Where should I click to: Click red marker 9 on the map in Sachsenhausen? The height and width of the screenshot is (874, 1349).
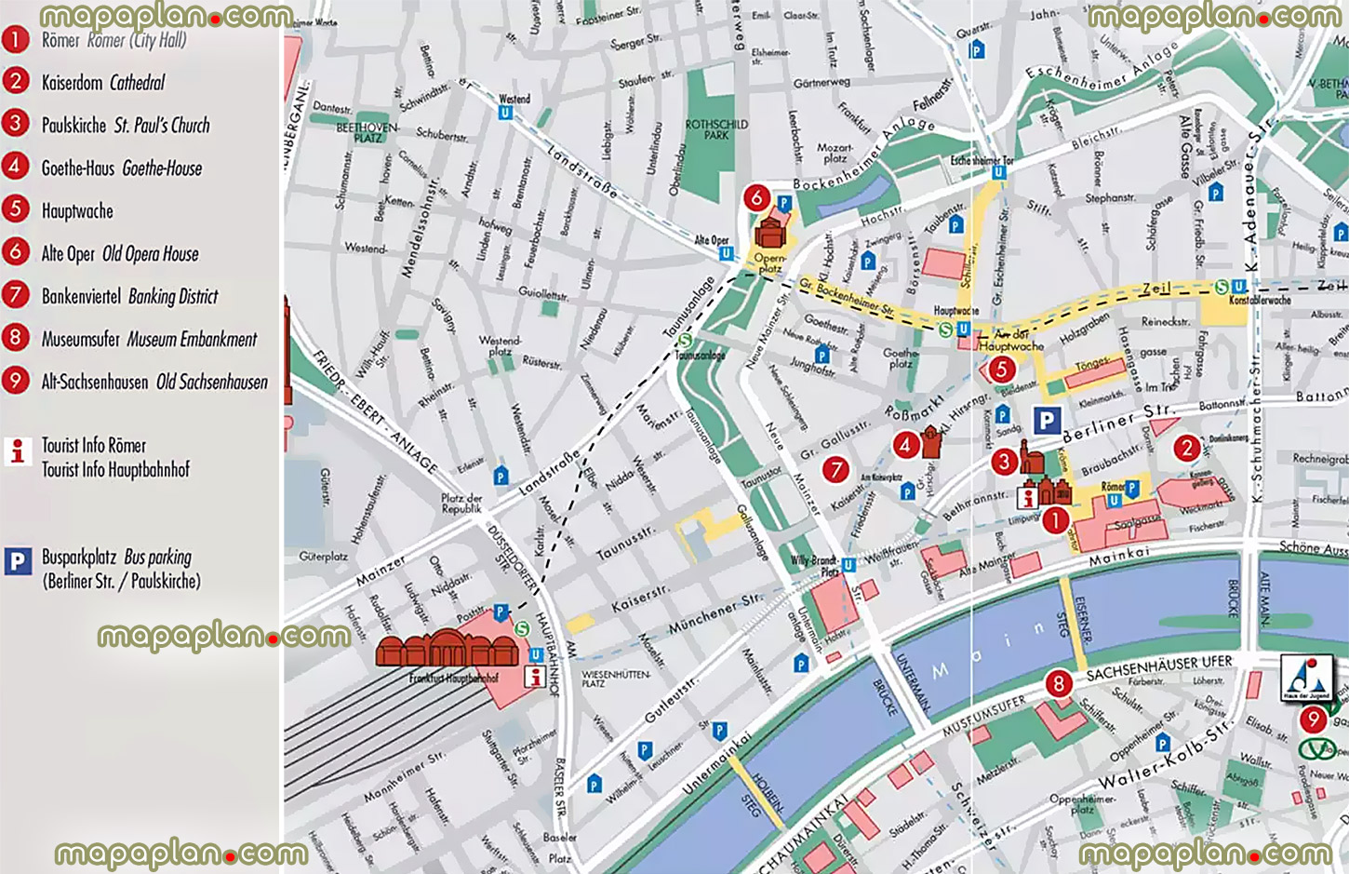(x=1313, y=719)
